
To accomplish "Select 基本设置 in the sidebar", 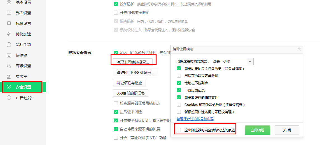I will (x=23, y=2).
